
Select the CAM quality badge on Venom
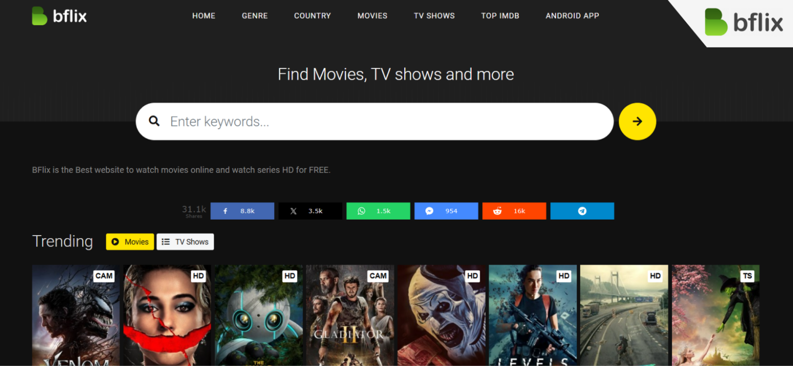coord(104,276)
